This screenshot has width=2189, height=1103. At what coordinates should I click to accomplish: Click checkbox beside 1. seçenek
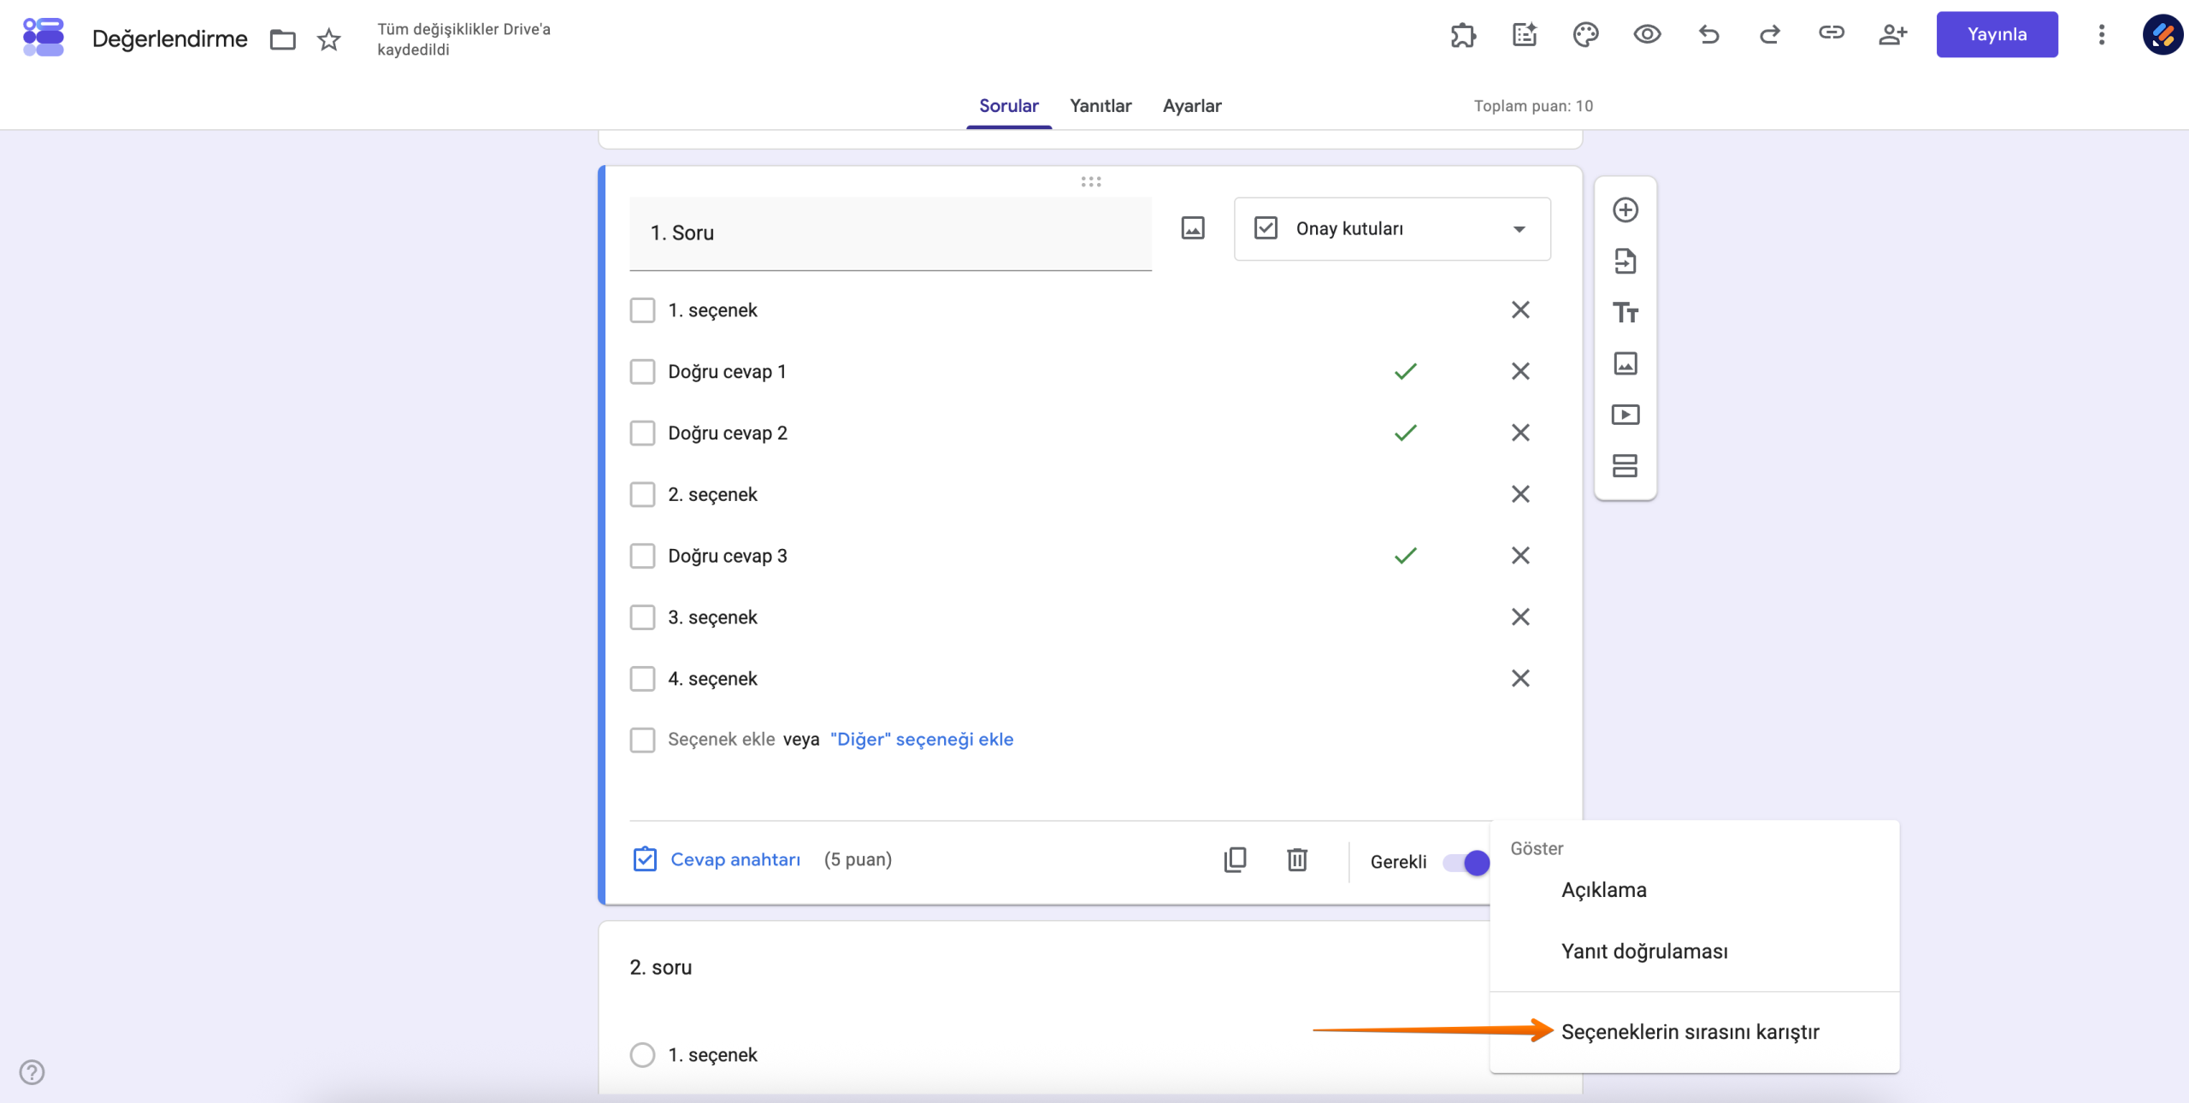point(642,310)
